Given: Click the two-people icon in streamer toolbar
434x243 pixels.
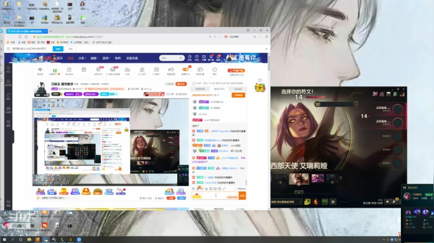Looking at the screenshot, I should [127, 70].
